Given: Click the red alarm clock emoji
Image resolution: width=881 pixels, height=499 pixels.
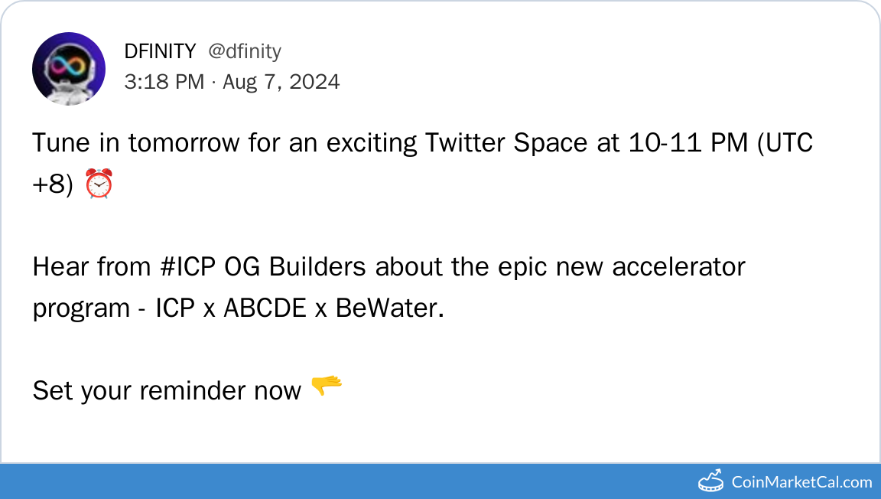Looking at the screenshot, I should (x=100, y=184).
